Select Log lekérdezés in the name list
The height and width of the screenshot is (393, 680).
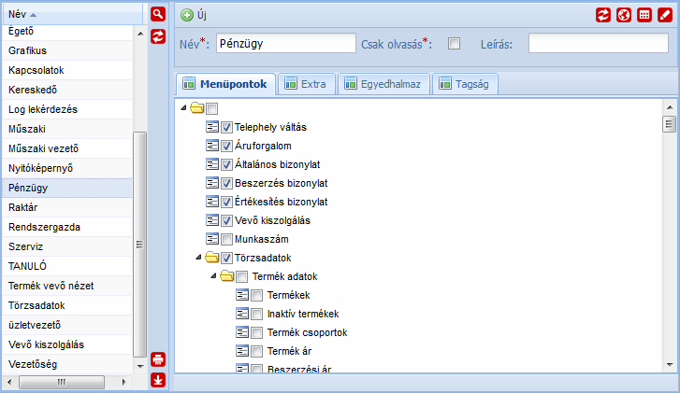click(67, 109)
